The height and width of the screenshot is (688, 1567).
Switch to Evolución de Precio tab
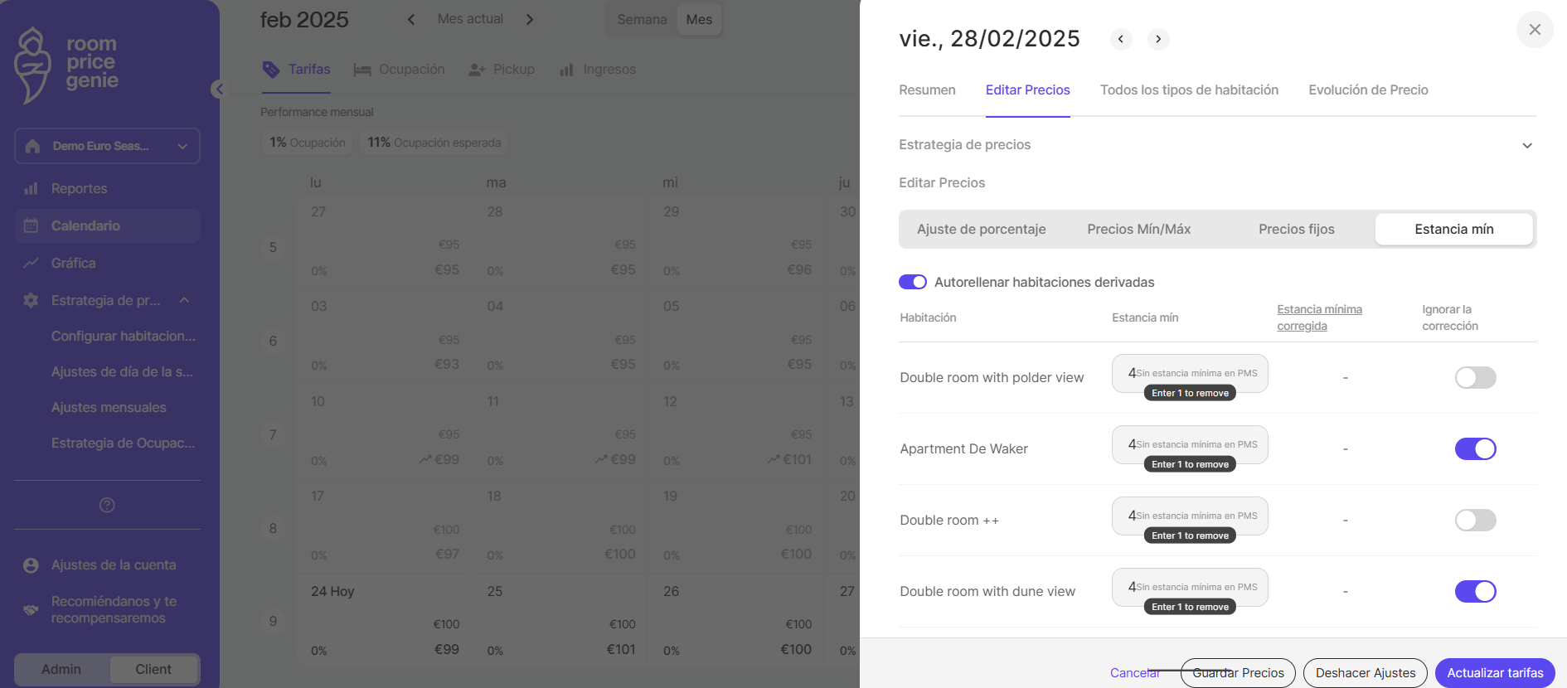(1368, 90)
